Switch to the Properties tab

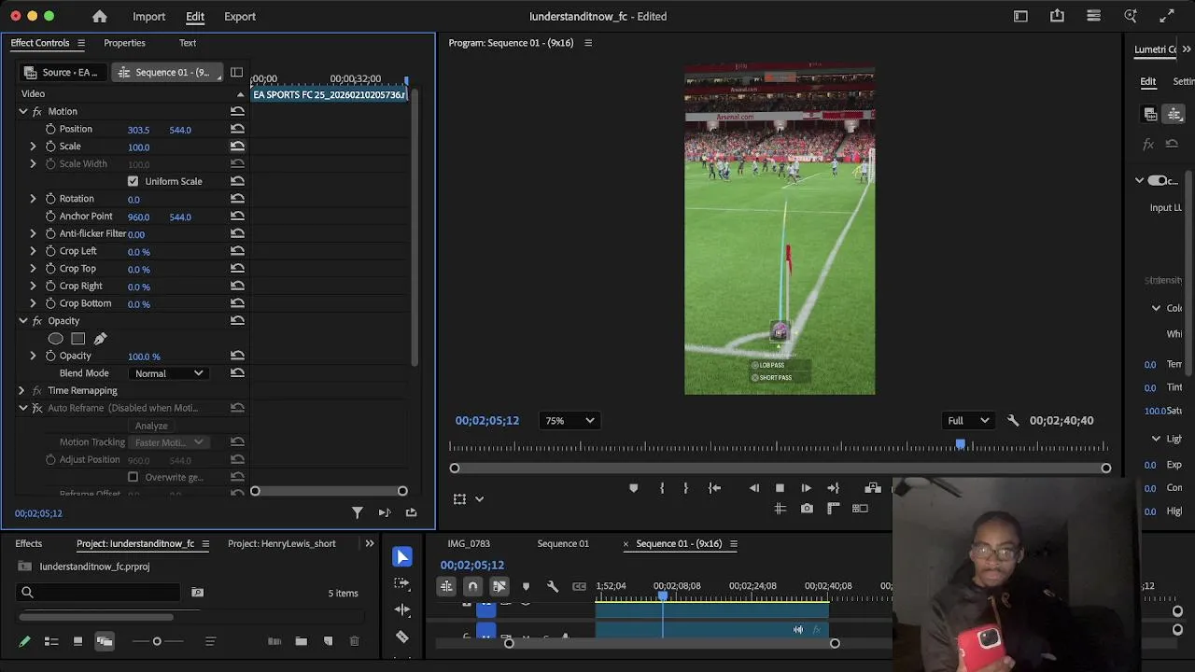(124, 43)
